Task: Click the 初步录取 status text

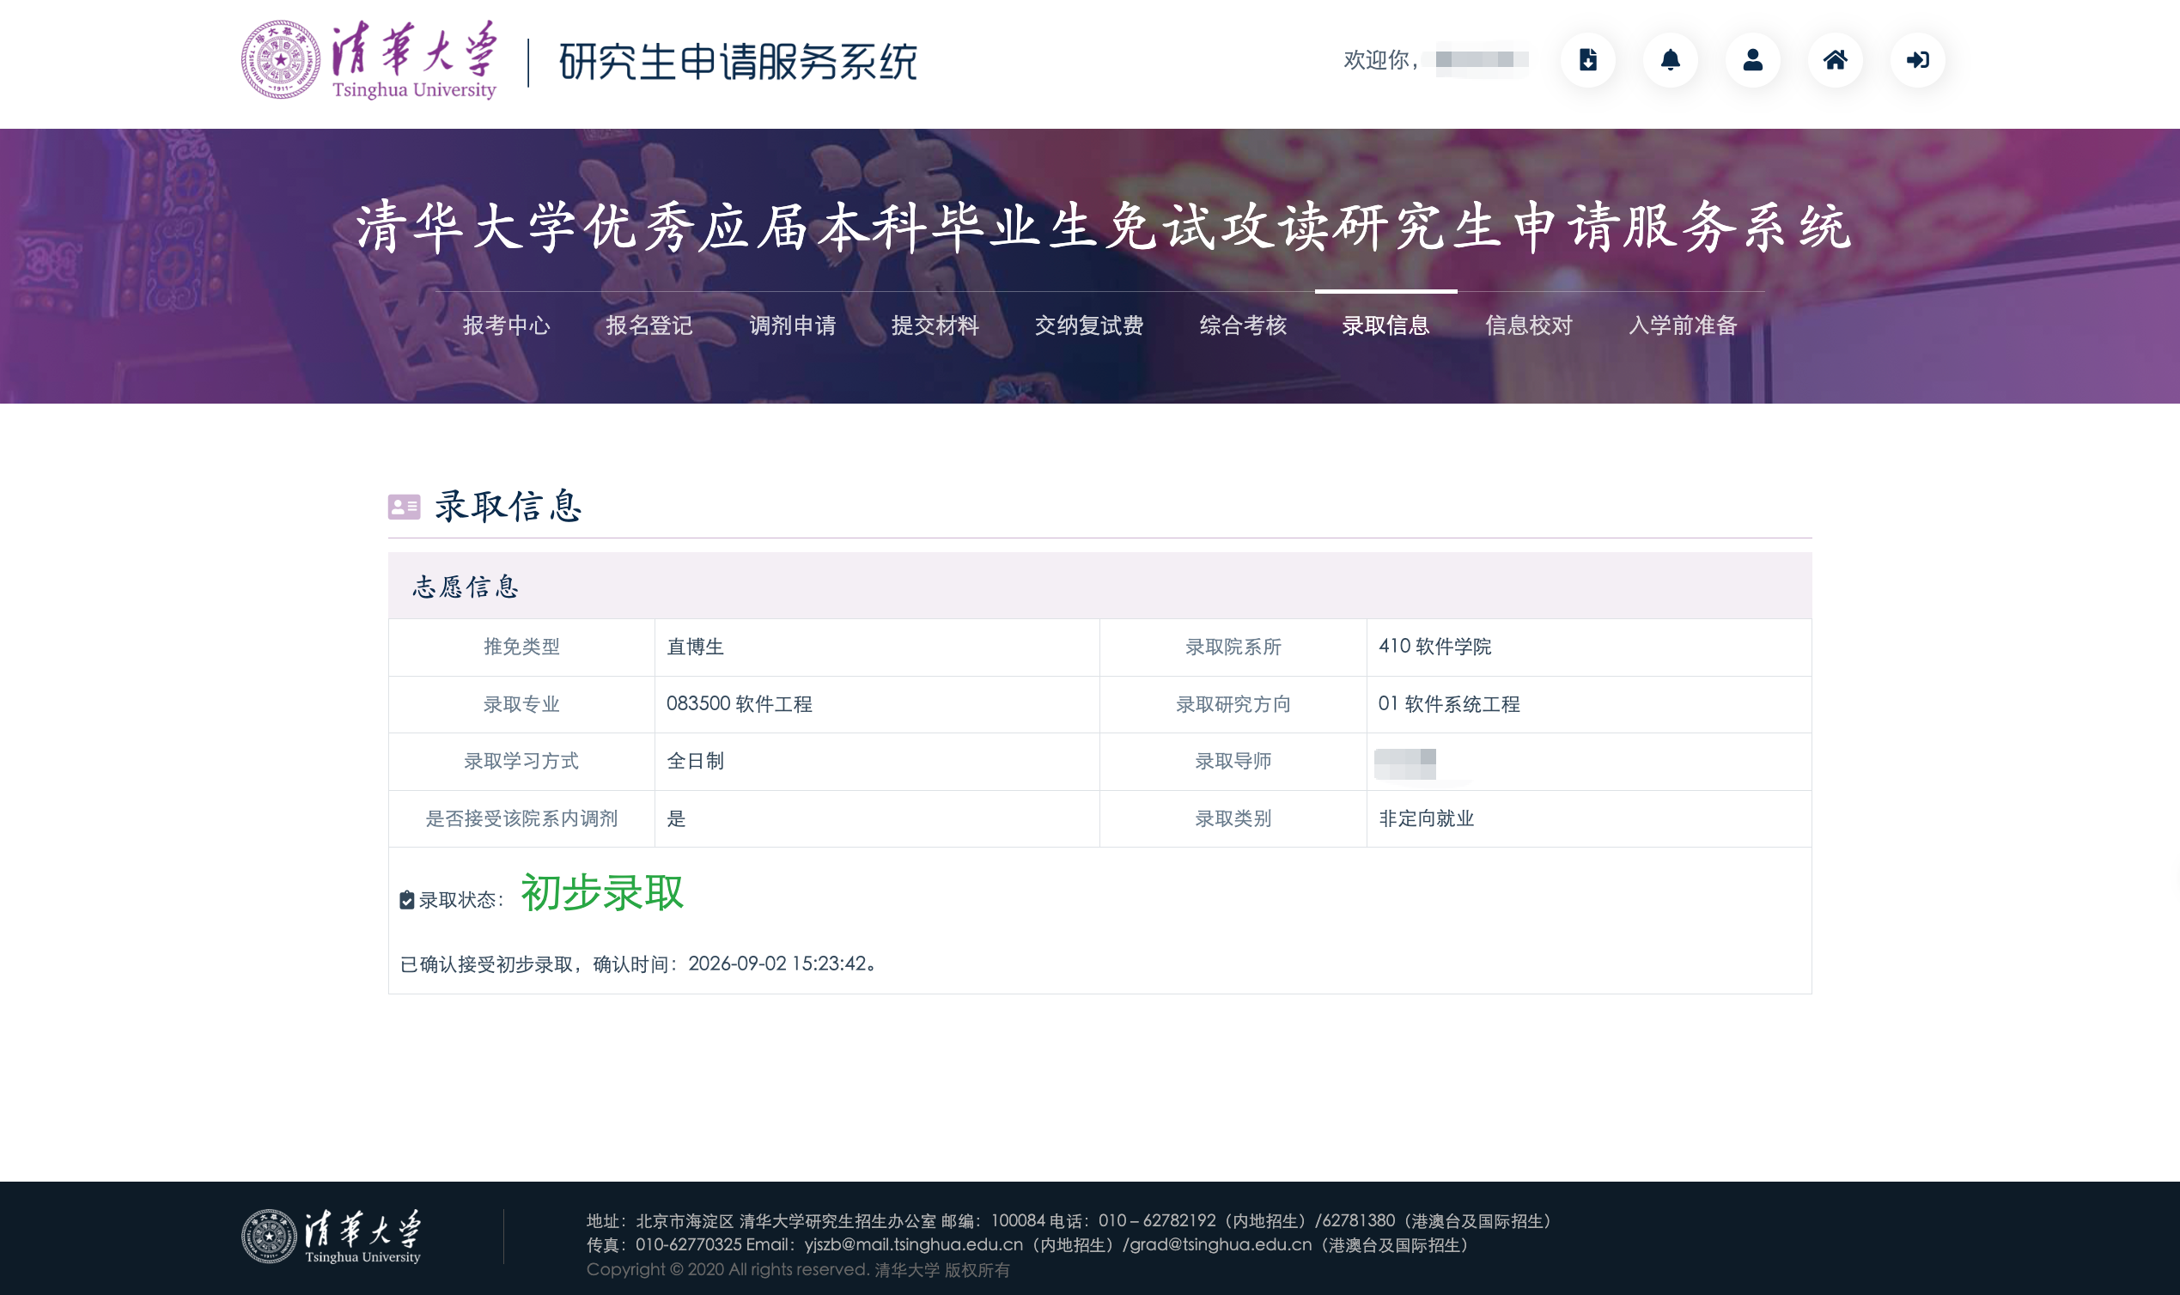Action: 602,894
